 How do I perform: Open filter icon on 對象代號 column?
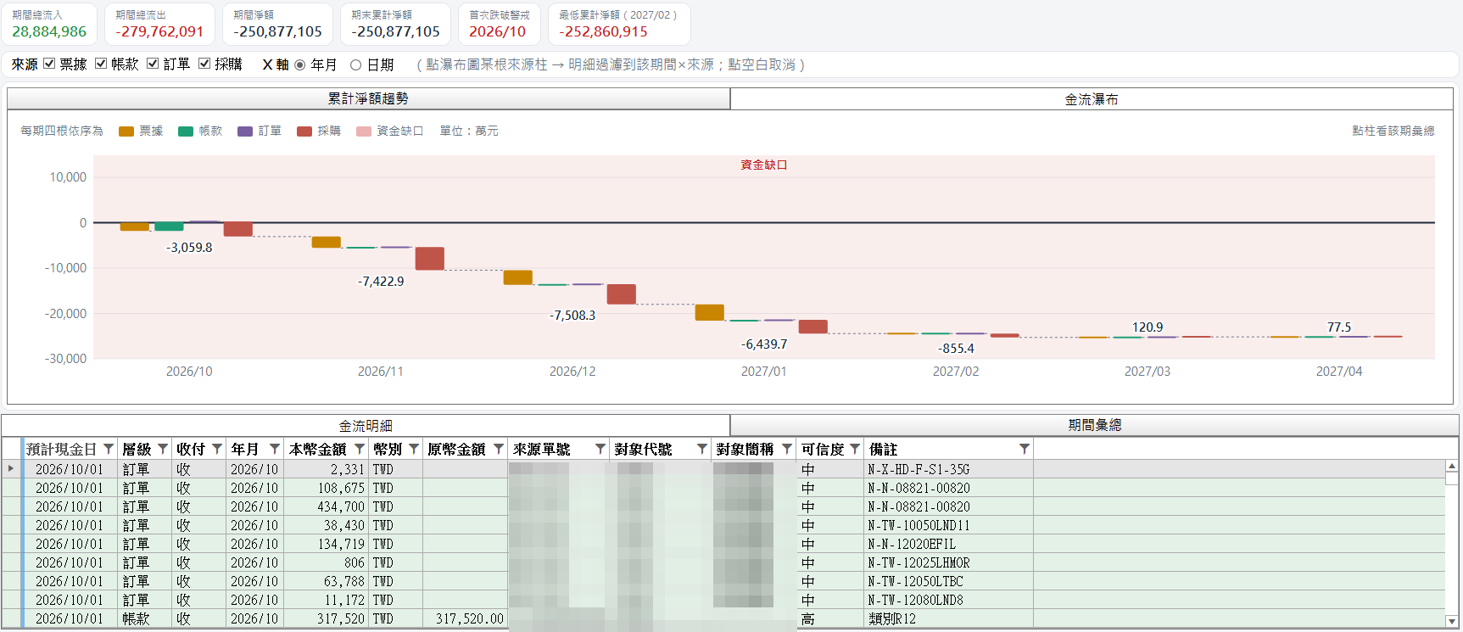click(x=702, y=449)
